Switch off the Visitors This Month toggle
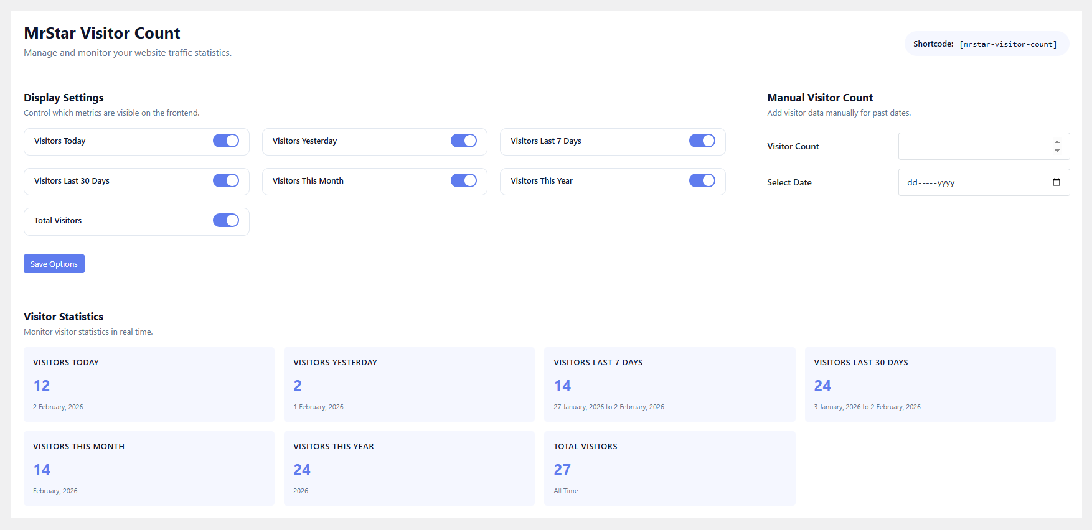1092x530 pixels. click(x=463, y=180)
